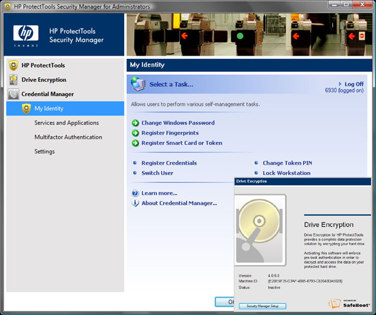Click Register Credentials link
The width and height of the screenshot is (376, 315).
click(x=169, y=163)
